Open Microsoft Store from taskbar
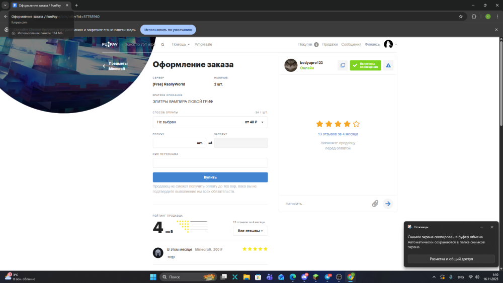This screenshot has width=503, height=283. pyautogui.click(x=258, y=277)
